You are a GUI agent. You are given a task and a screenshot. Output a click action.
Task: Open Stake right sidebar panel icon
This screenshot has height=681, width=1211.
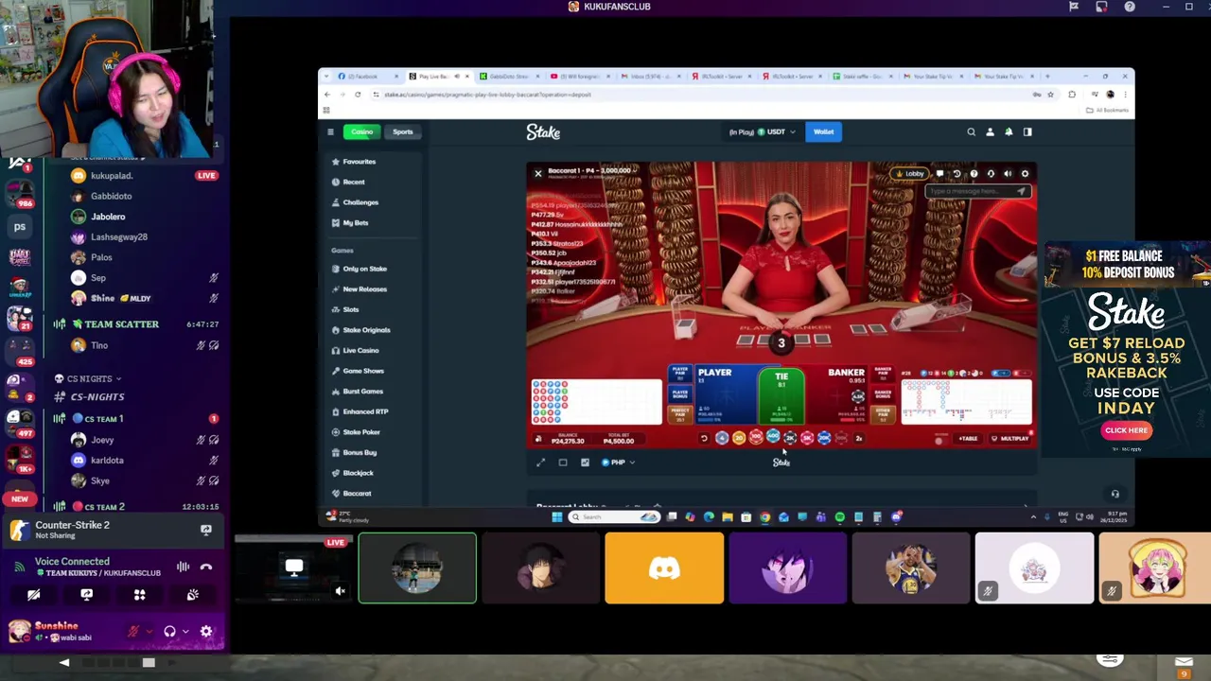(x=1027, y=132)
